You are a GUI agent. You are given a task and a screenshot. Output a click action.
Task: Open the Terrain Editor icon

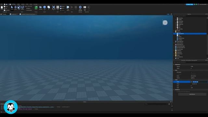pyautogui.click(x=36, y=7)
